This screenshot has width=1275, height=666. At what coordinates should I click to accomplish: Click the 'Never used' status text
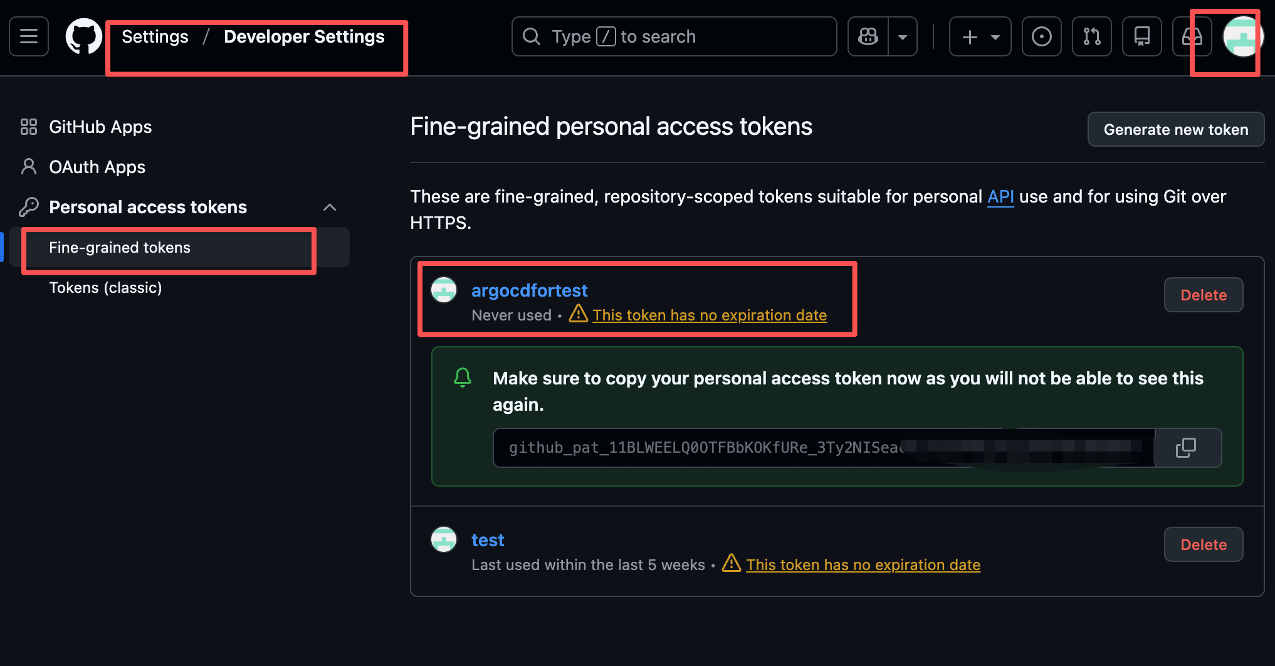tap(512, 315)
